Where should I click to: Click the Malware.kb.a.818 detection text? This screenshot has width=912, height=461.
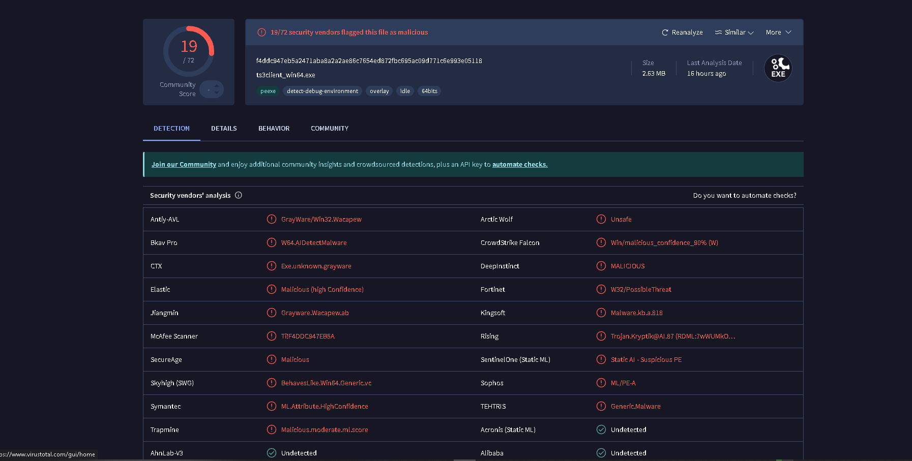click(x=636, y=313)
